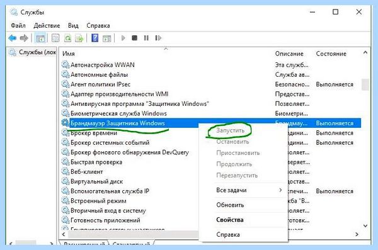
Task: Click the blue Help question-mark icon
Action: click(x=94, y=38)
